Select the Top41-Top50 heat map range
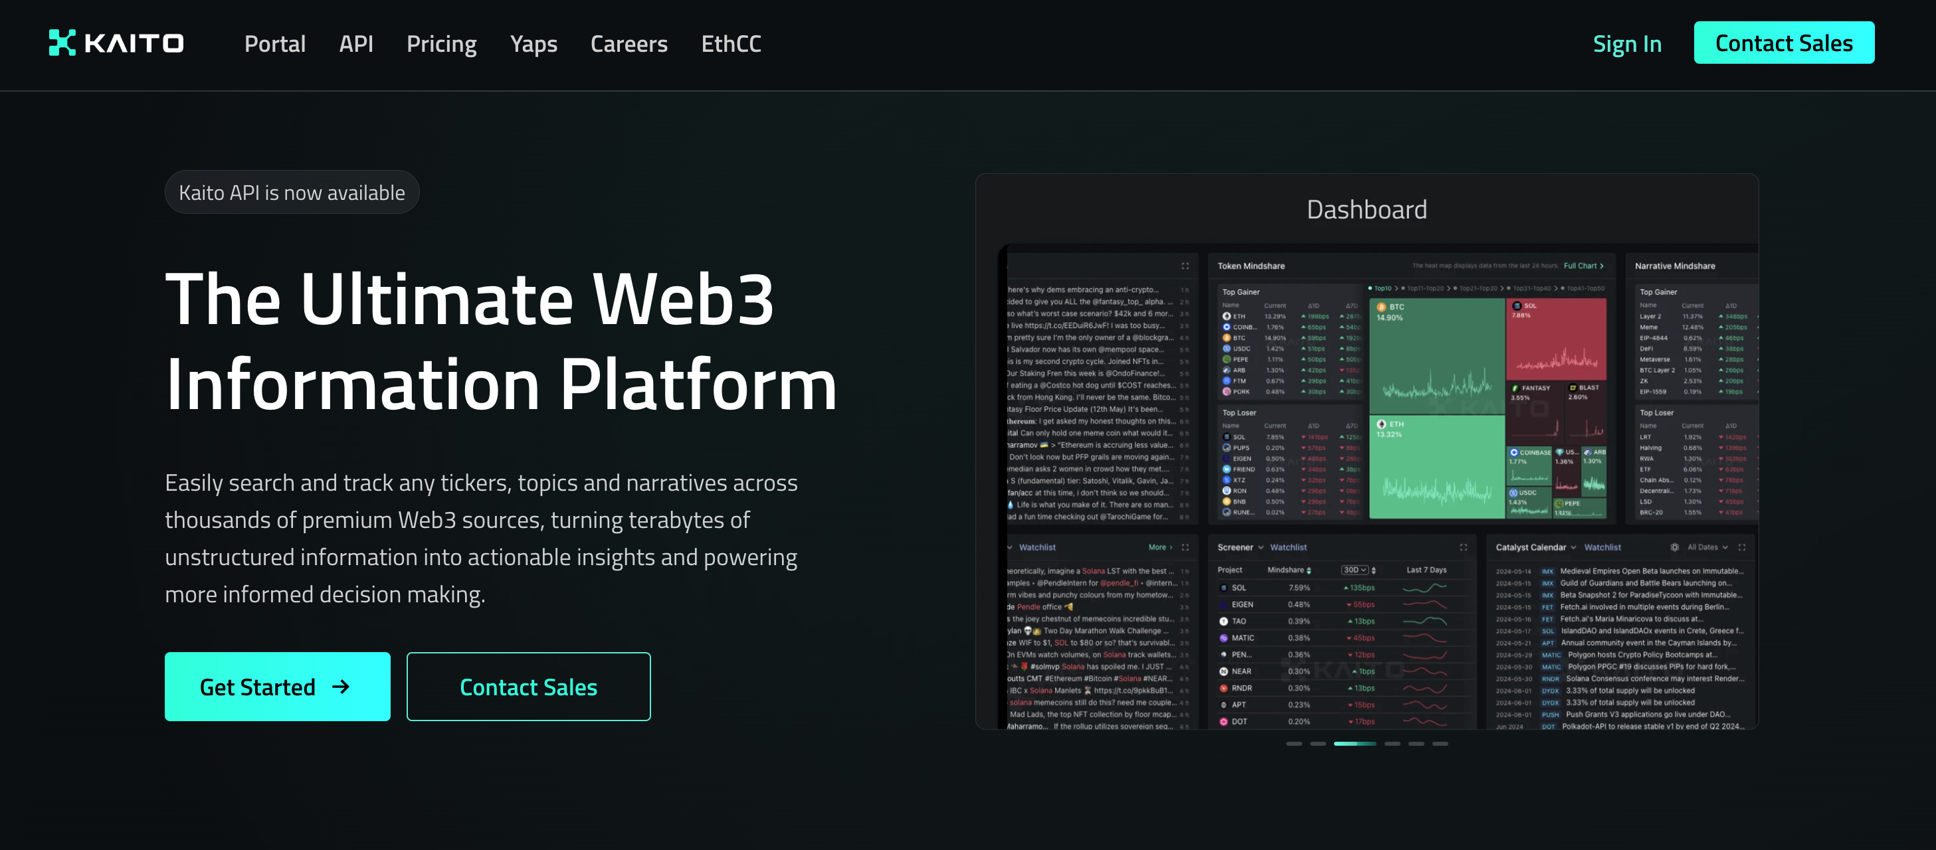This screenshot has height=850, width=1936. (x=1582, y=288)
